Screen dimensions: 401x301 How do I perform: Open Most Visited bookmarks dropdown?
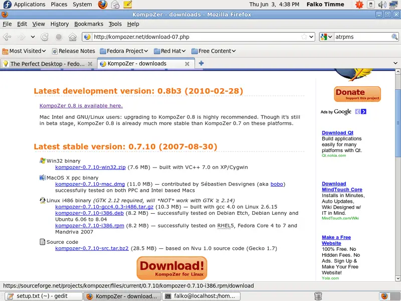point(24,51)
